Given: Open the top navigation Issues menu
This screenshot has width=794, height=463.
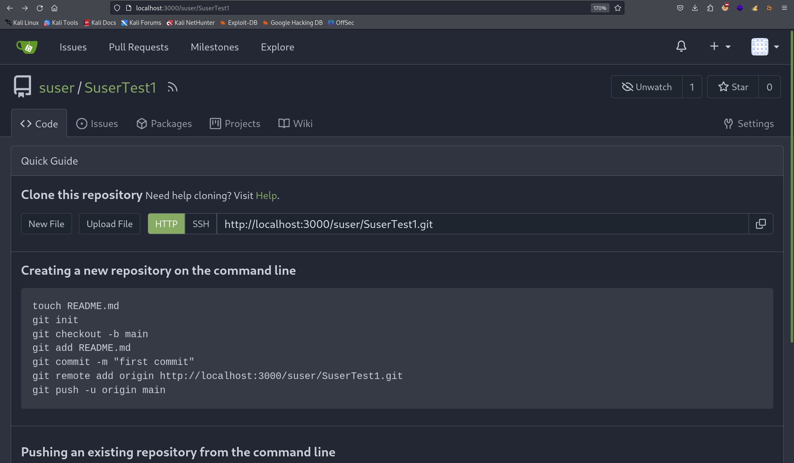Looking at the screenshot, I should click(73, 47).
